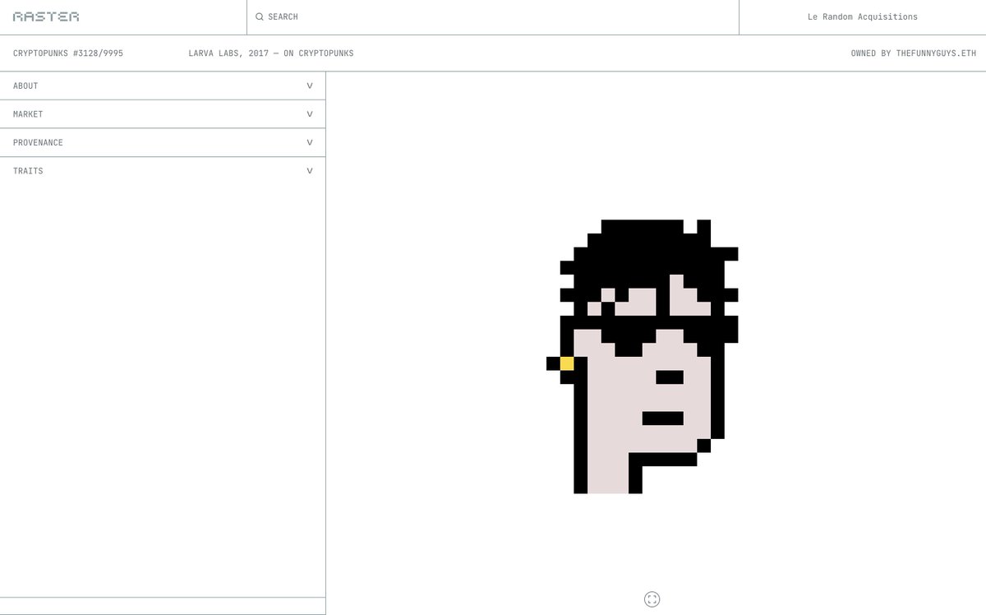Click the About chevron arrow
Image resolution: width=986 pixels, height=615 pixels.
point(310,86)
